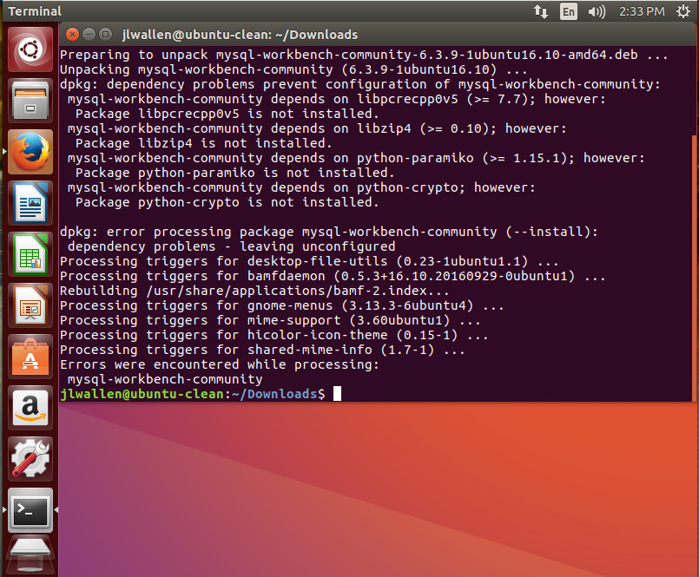Select the Terminal icon in launcher
This screenshot has width=699, height=577.
click(x=30, y=509)
